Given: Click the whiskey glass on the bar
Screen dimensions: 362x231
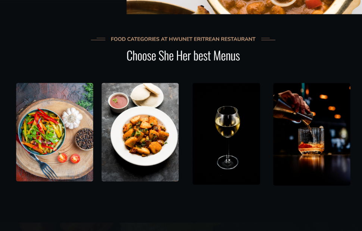Looking at the screenshot, I should click(311, 141).
